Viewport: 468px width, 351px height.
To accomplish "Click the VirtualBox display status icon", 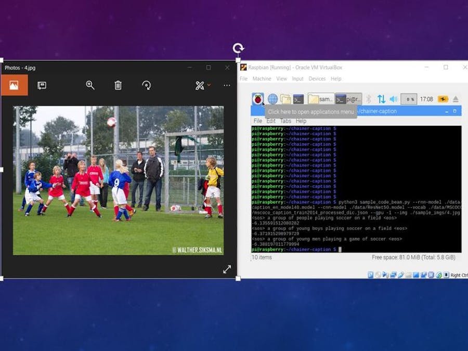I will [x=416, y=275].
